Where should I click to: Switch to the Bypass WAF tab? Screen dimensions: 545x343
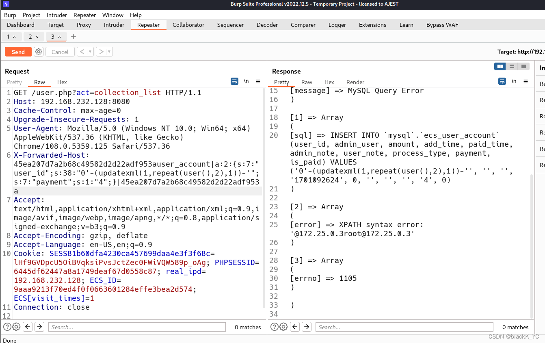pyautogui.click(x=442, y=25)
